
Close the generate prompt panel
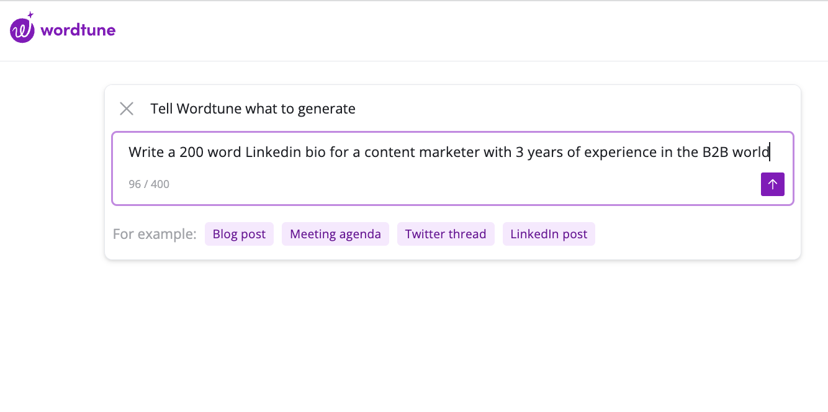click(x=127, y=109)
